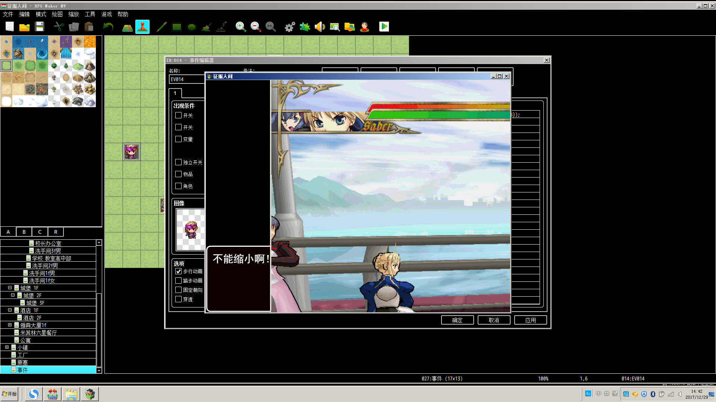The width and height of the screenshot is (716, 402).
Task: Select the pencil drawing tool
Action: 161,26
